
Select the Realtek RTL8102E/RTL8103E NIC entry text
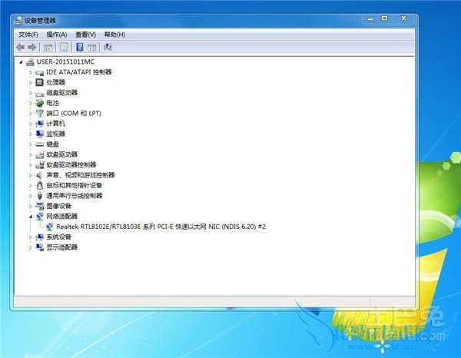pyautogui.click(x=161, y=227)
